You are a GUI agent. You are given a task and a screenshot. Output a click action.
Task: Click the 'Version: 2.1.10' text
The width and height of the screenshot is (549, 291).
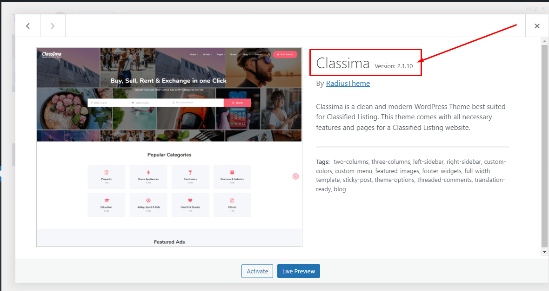(394, 66)
